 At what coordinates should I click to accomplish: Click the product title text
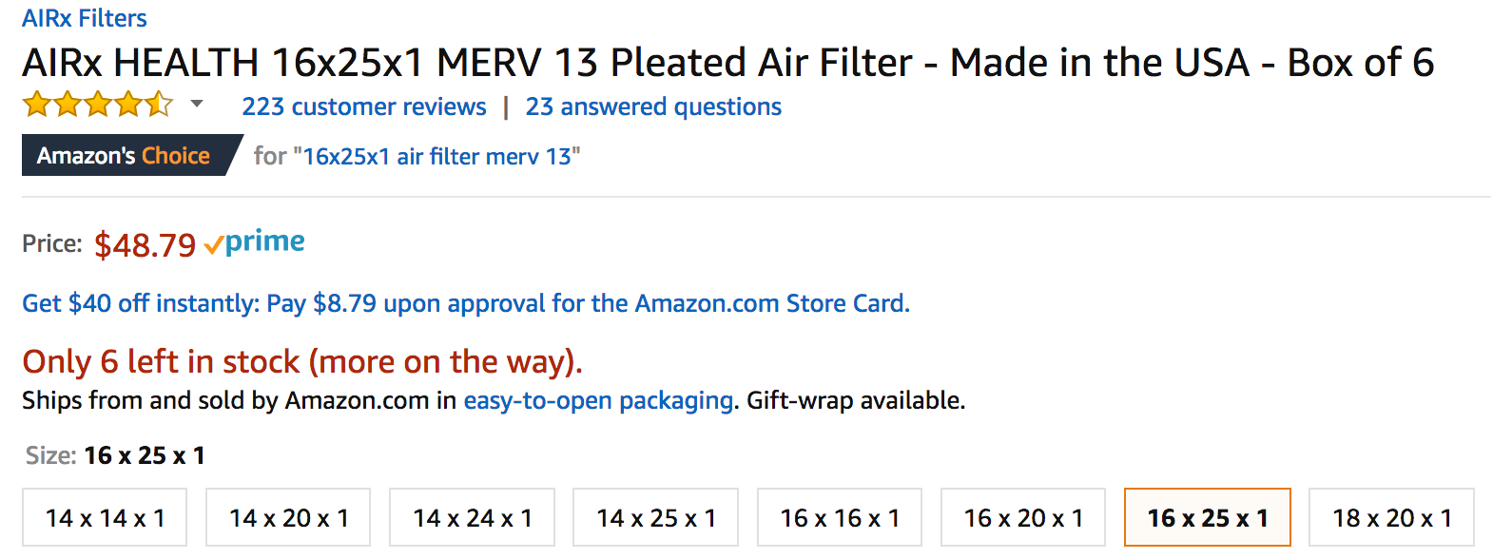click(727, 63)
